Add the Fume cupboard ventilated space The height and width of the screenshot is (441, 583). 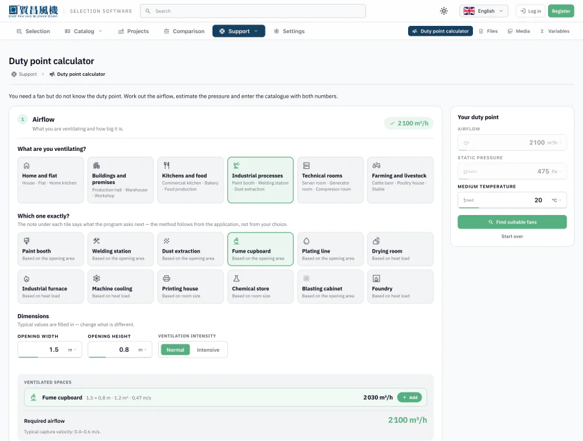coord(410,398)
